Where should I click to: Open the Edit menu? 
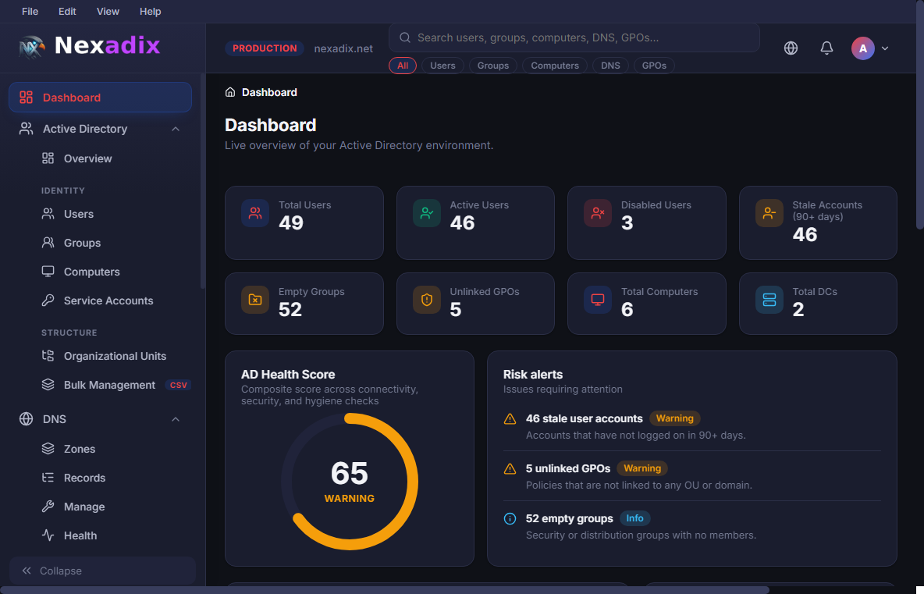point(67,11)
